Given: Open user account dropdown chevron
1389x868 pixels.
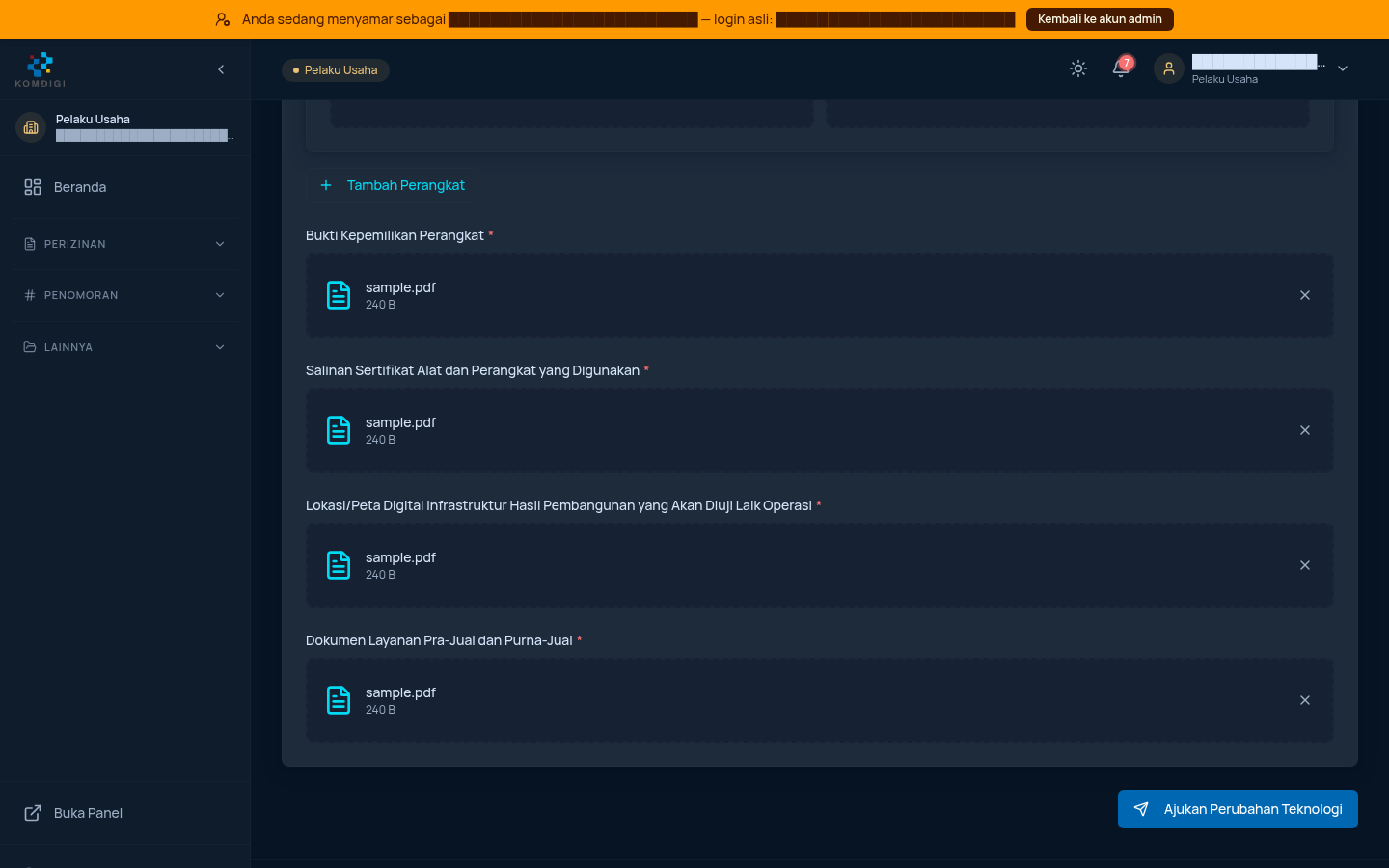Looking at the screenshot, I should (x=1343, y=68).
